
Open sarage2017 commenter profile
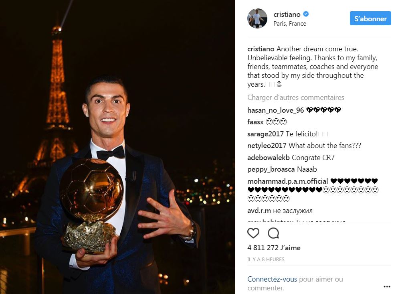coord(265,134)
